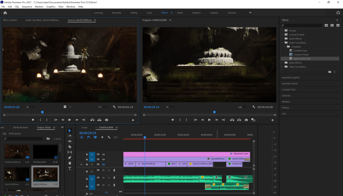Click Quick Export share icon
Image resolution: width=343 pixels, height=196 pixels.
(338, 13)
